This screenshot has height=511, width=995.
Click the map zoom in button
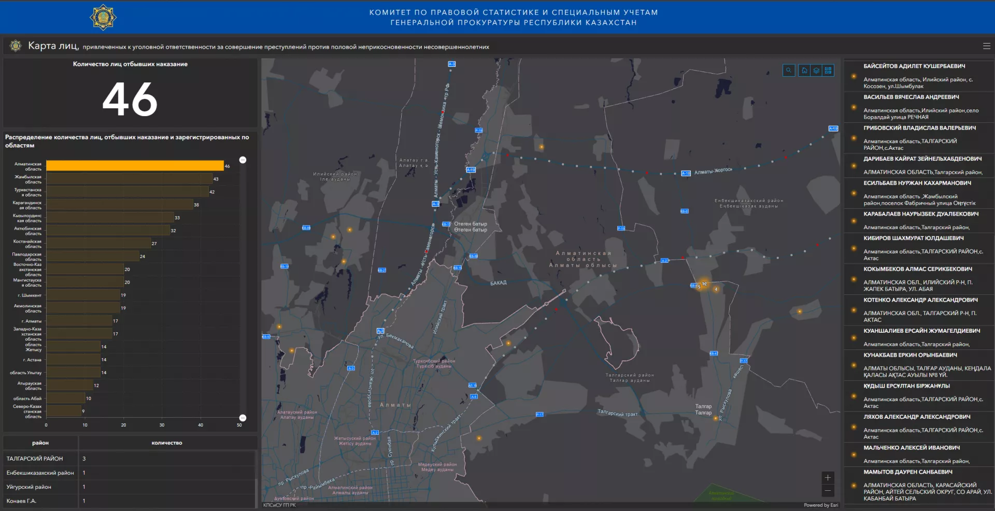pyautogui.click(x=828, y=478)
